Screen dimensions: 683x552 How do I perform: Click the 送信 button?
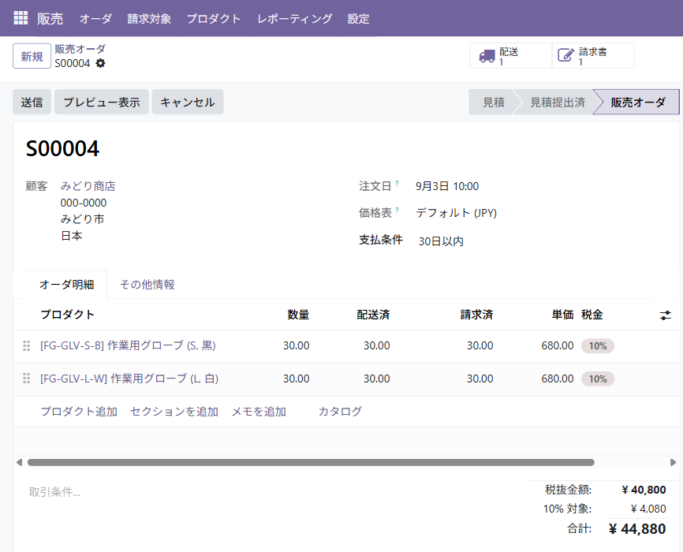pyautogui.click(x=32, y=102)
